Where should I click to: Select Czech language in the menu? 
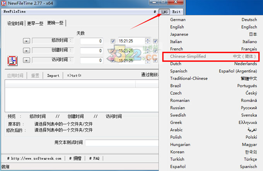[x=213, y=93]
